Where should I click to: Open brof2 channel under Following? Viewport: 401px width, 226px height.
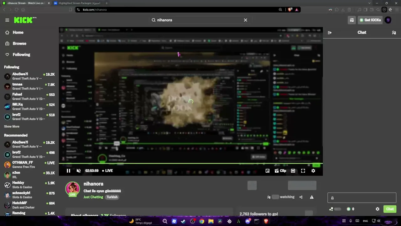click(x=29, y=117)
